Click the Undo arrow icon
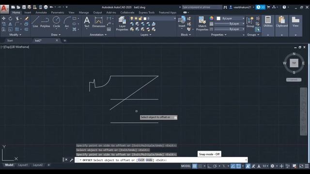The image size is (310, 174). [51, 7]
